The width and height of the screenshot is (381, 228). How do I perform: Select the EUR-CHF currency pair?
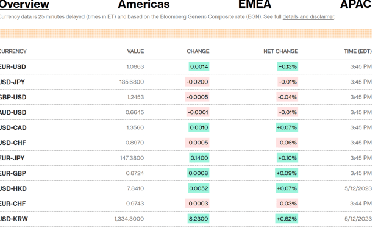[x=12, y=204]
